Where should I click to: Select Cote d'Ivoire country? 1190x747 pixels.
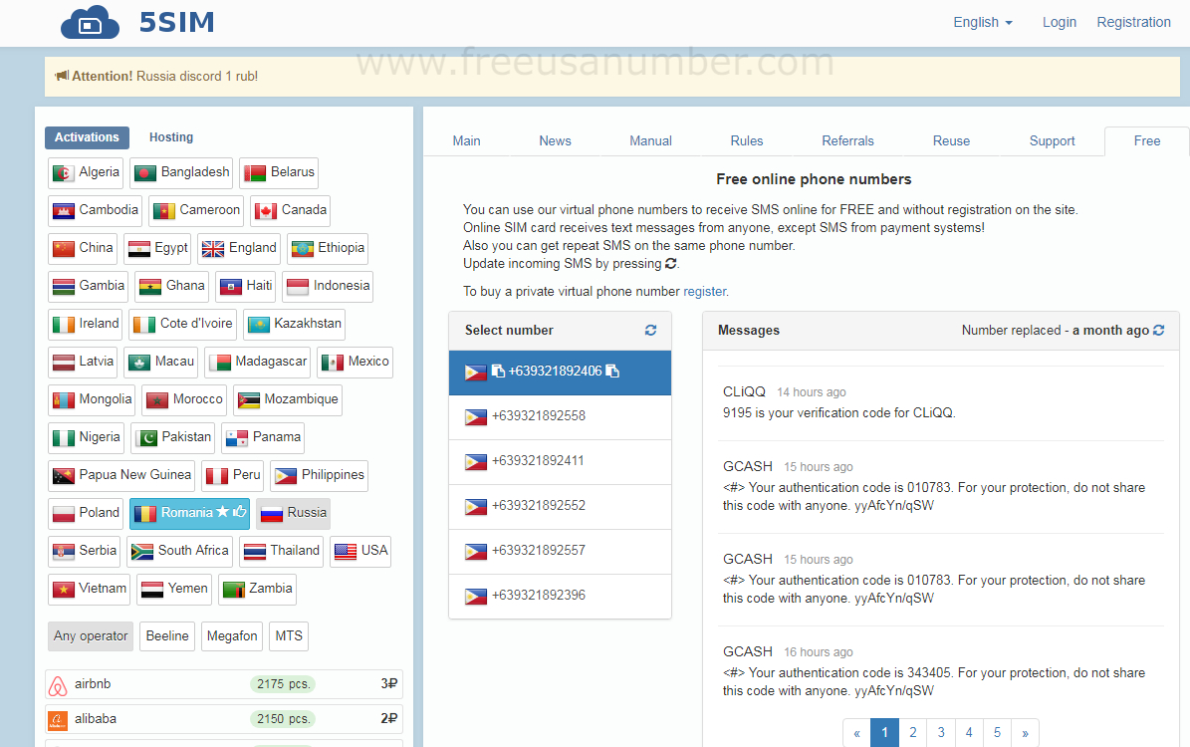point(182,324)
